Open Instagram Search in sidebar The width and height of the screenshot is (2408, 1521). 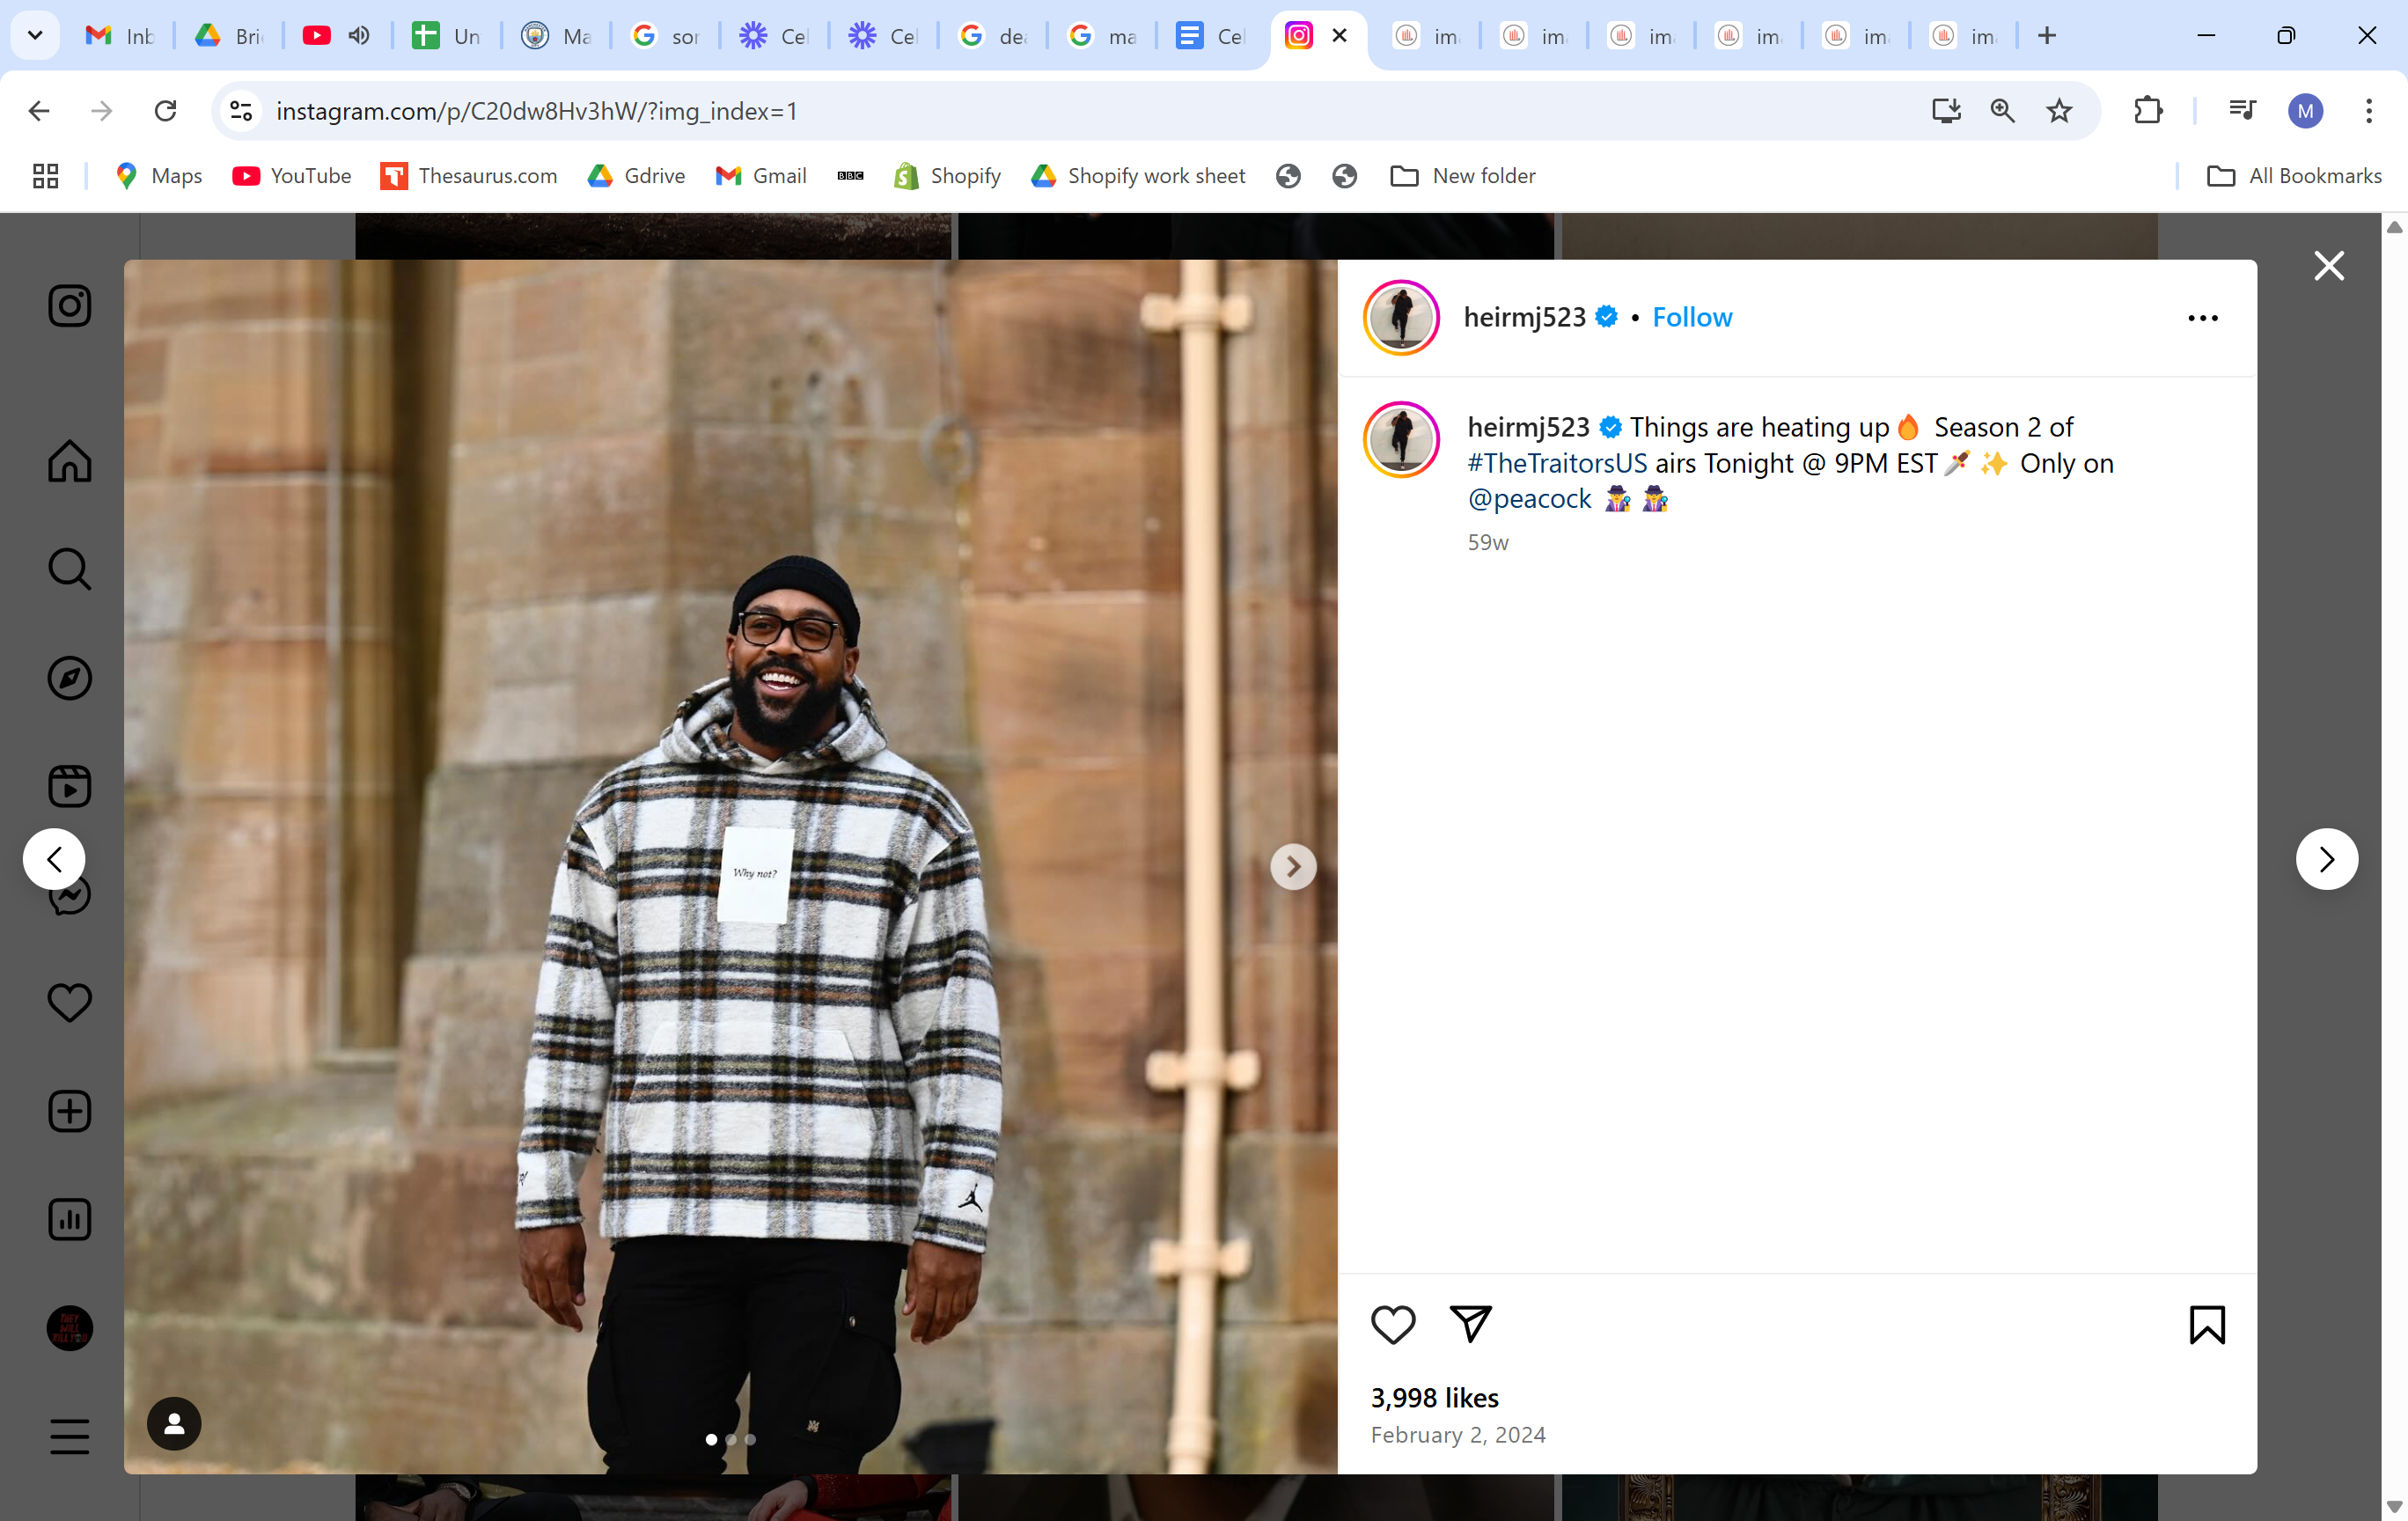70,569
